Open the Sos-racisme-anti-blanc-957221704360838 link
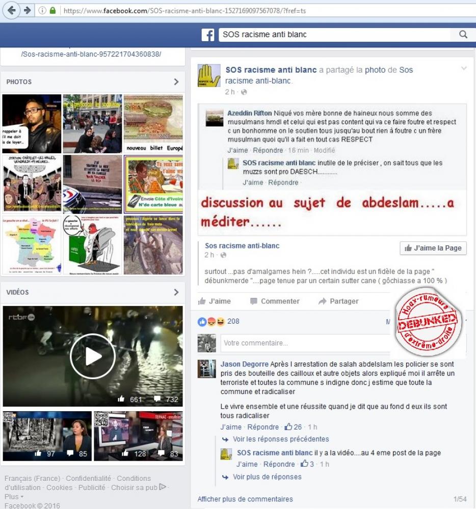The width and height of the screenshot is (476, 509). point(91,54)
